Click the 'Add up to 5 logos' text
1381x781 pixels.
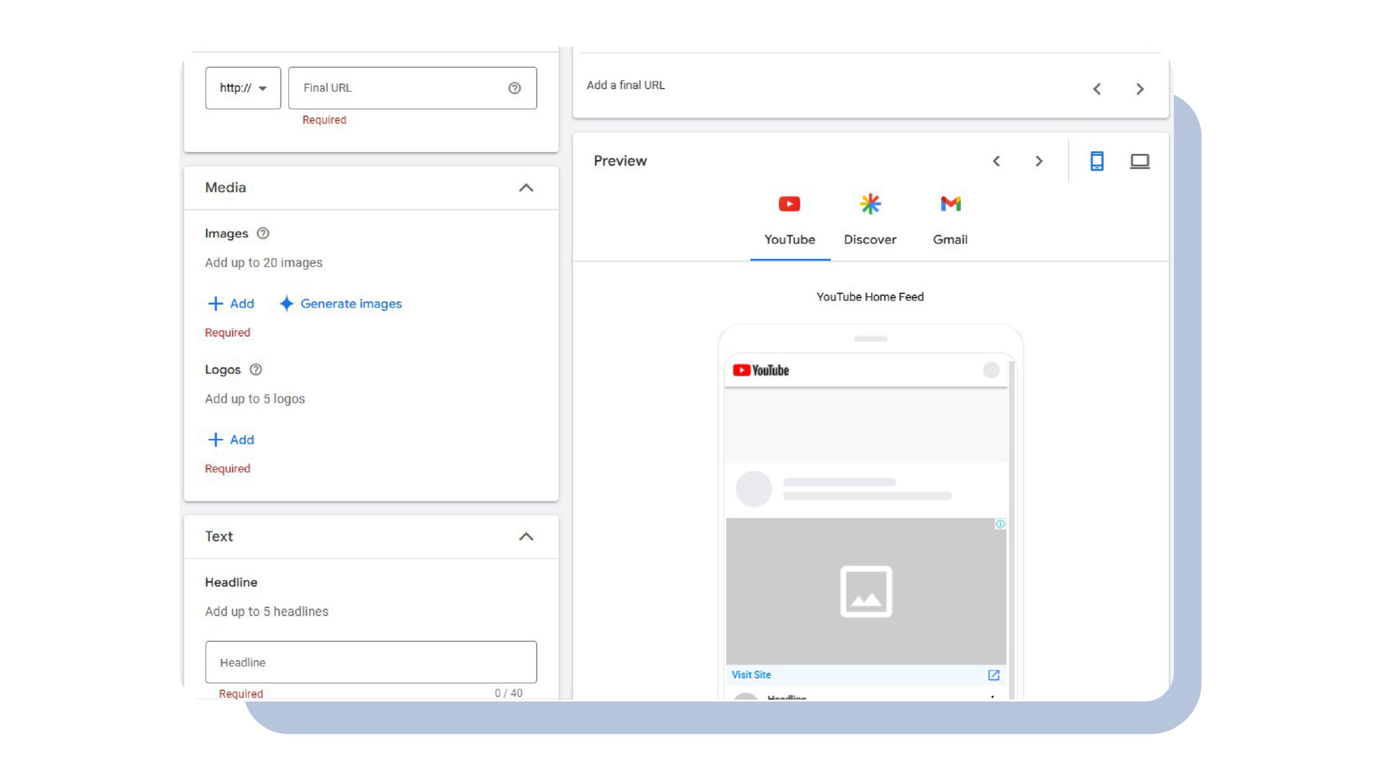point(255,399)
